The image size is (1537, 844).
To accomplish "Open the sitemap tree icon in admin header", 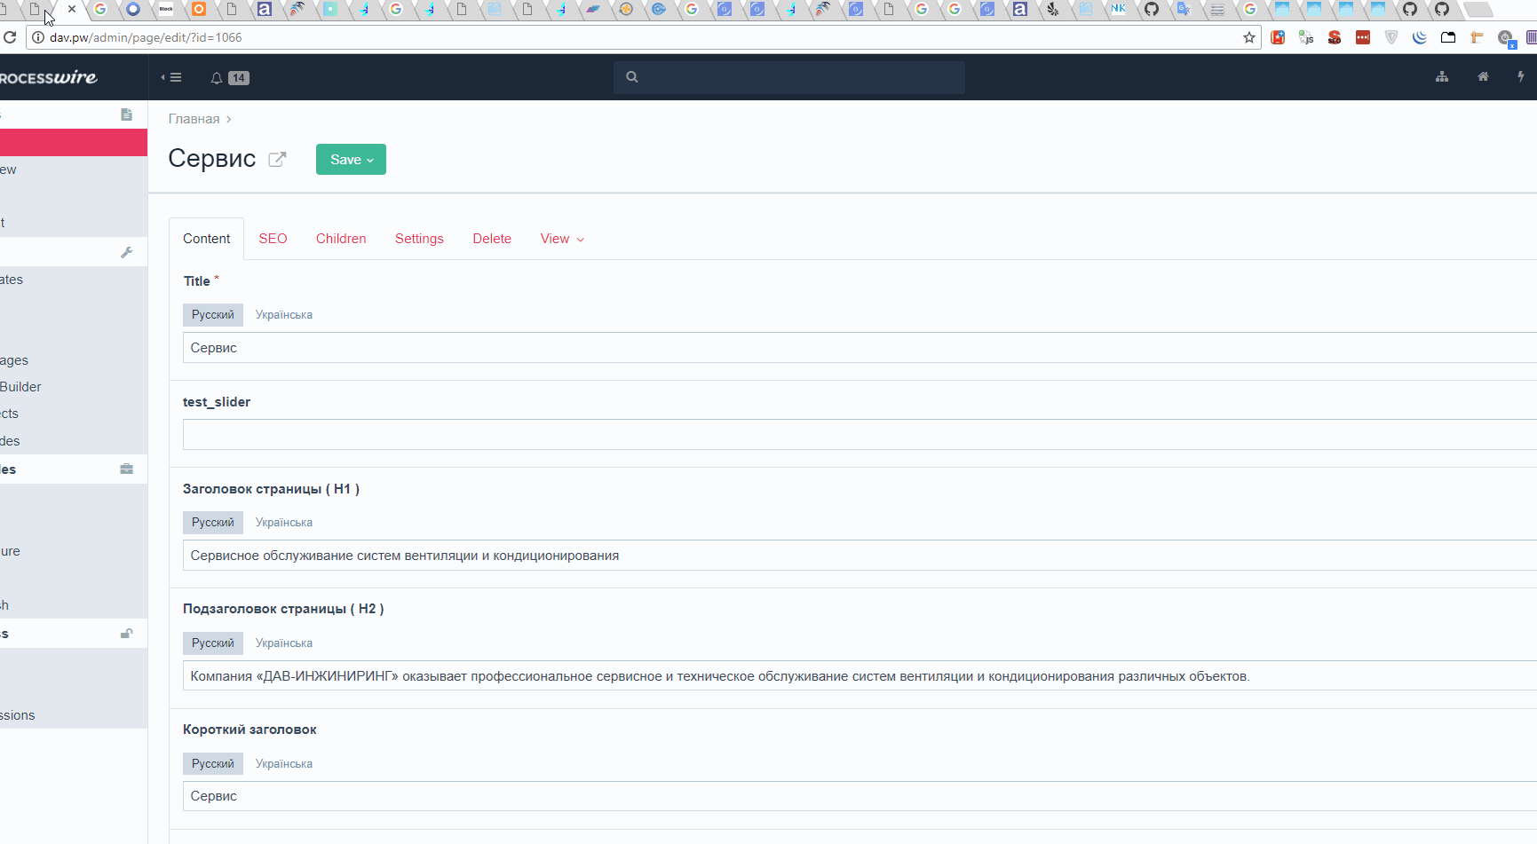I will [1442, 77].
